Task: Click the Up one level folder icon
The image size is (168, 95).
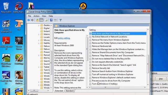Action: (x=37, y=20)
